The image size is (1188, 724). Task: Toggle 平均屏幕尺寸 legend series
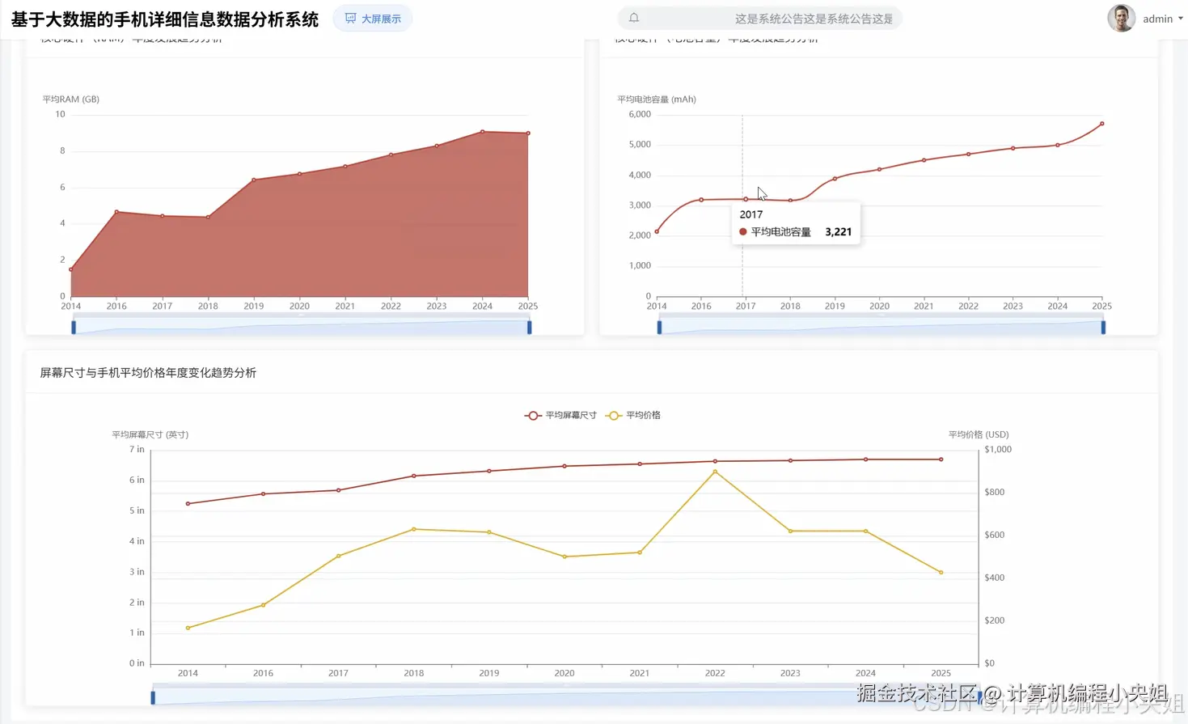click(x=560, y=415)
